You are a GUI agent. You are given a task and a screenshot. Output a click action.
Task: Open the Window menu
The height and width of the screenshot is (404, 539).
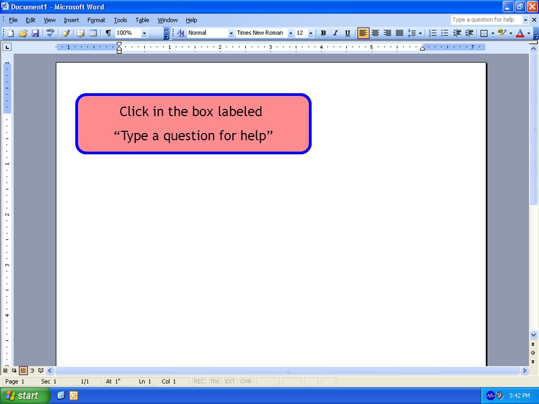tap(167, 20)
